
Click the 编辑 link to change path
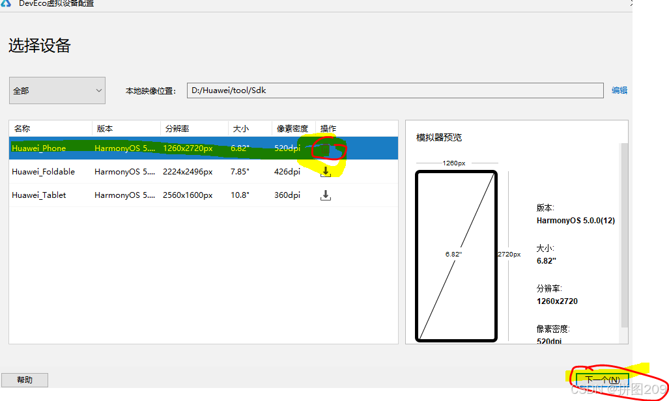[x=619, y=90]
